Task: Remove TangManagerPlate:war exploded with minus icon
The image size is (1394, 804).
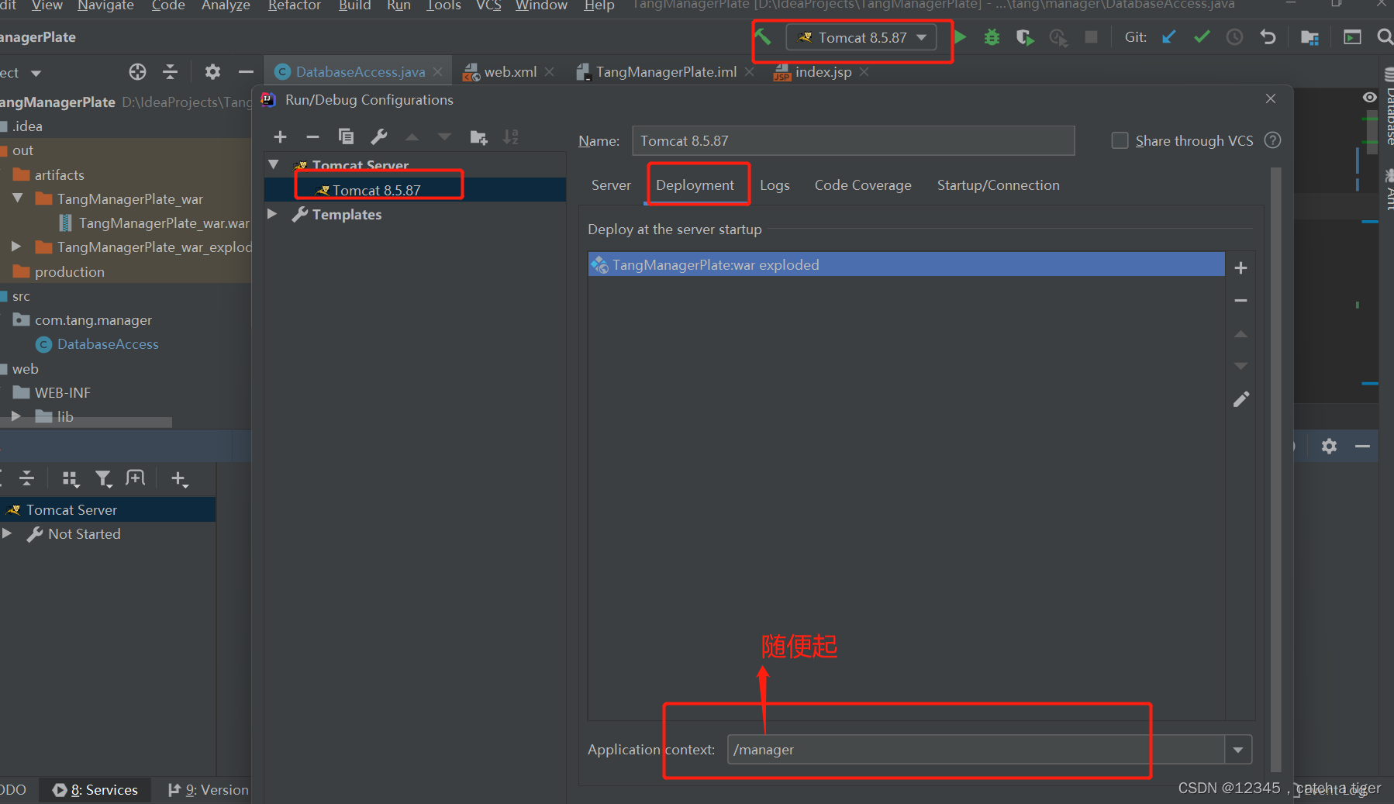Action: coord(1240,300)
